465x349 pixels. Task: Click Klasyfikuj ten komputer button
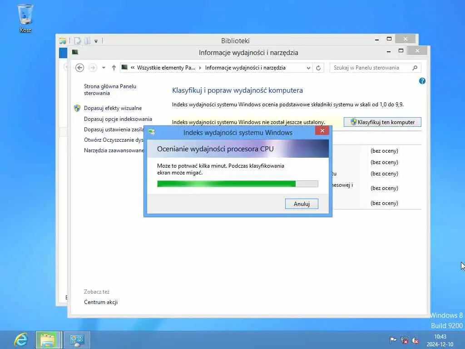[x=382, y=122]
